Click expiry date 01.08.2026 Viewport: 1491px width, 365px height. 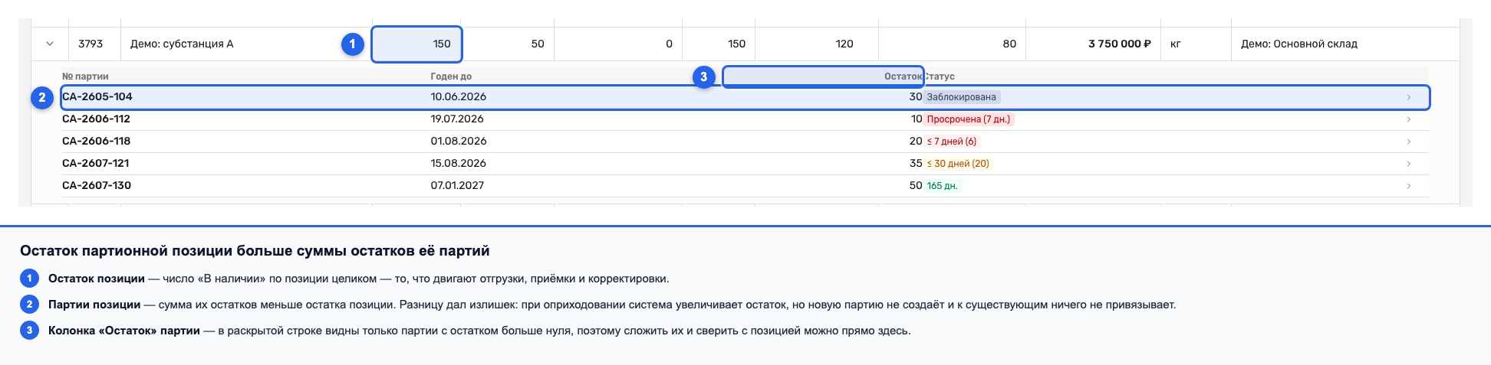459,141
